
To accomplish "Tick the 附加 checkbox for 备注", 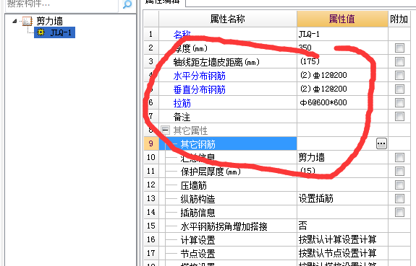I will (399, 116).
